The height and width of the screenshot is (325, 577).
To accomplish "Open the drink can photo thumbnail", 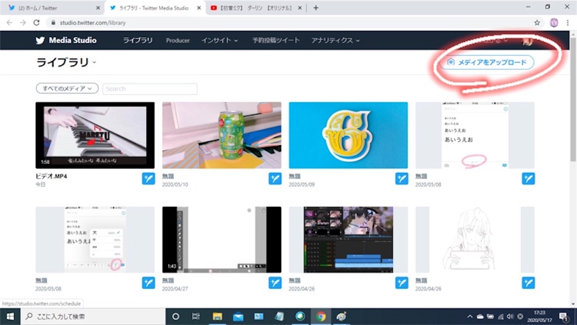I will pyautogui.click(x=221, y=135).
